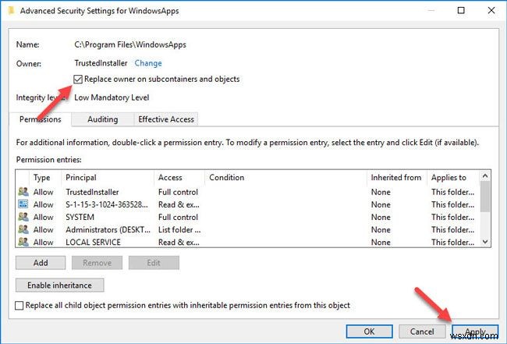The width and height of the screenshot is (507, 344).
Task: Click Read & ex... access in LOCAL SERVICE row
Action: [x=179, y=242]
